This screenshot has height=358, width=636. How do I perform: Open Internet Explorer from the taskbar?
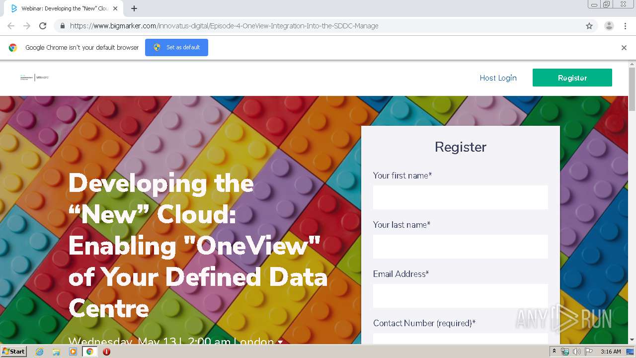tap(39, 352)
